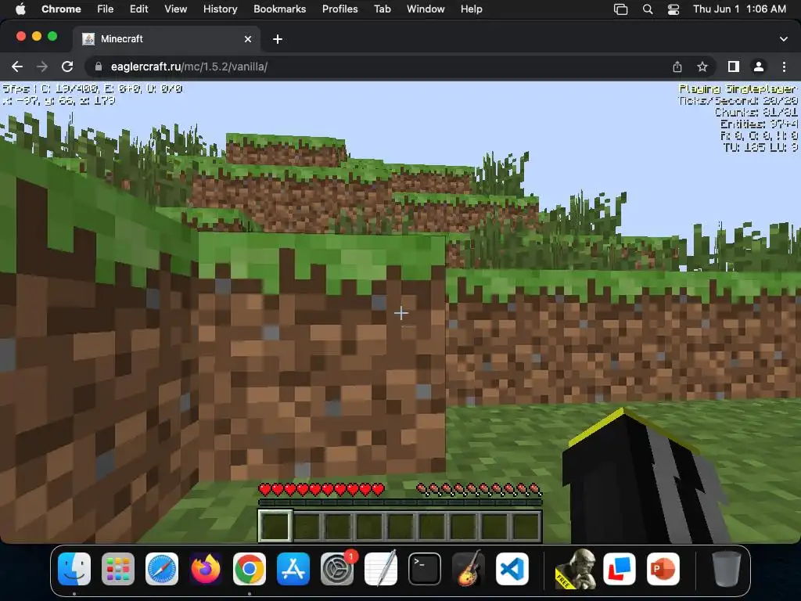Close the Minecraft tab
The image size is (801, 601).
[248, 39]
